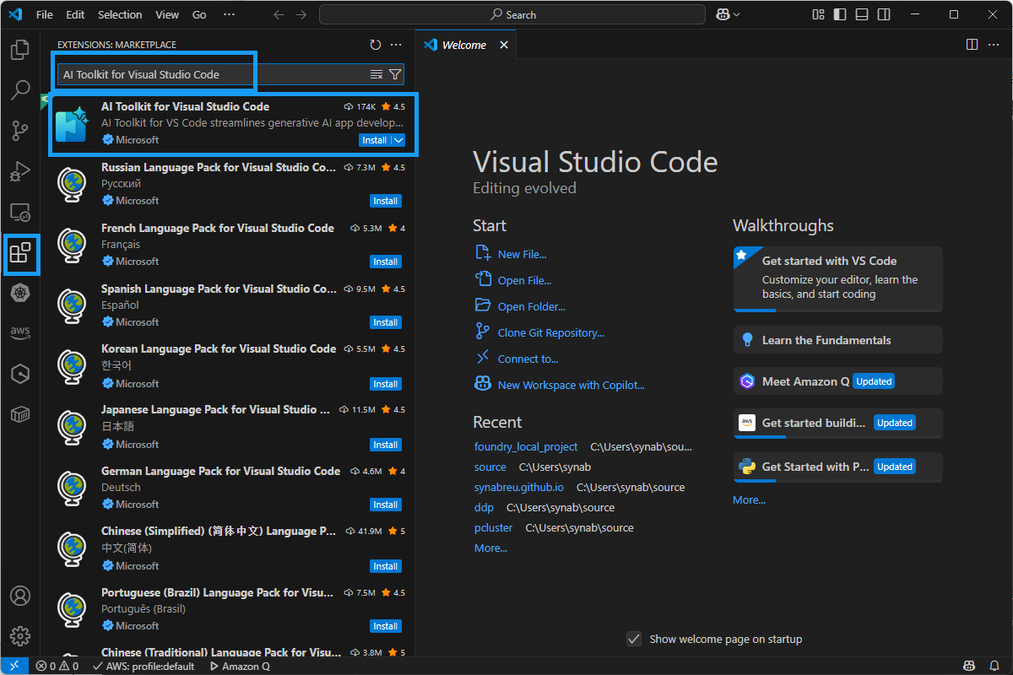
Task: Open the Go menu
Action: [x=199, y=14]
